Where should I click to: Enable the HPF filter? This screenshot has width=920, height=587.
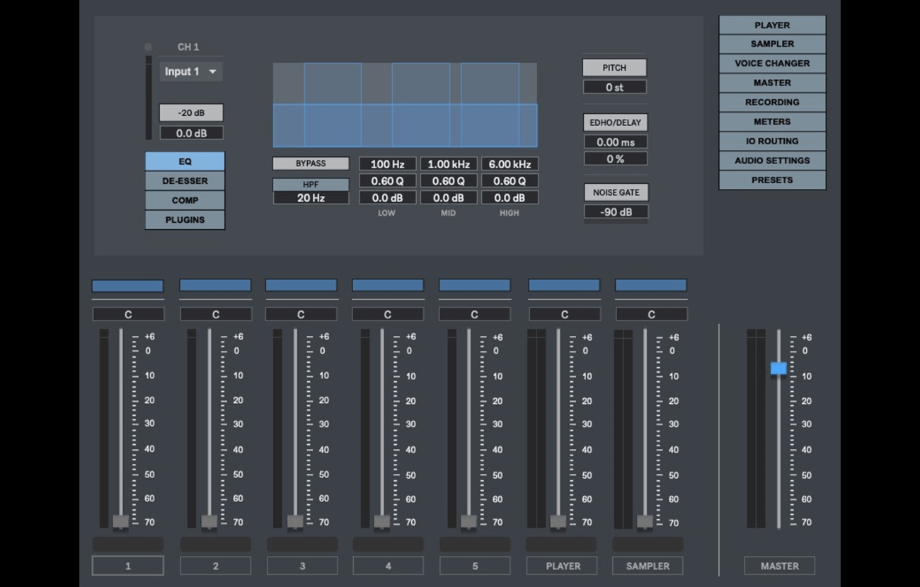click(x=311, y=185)
